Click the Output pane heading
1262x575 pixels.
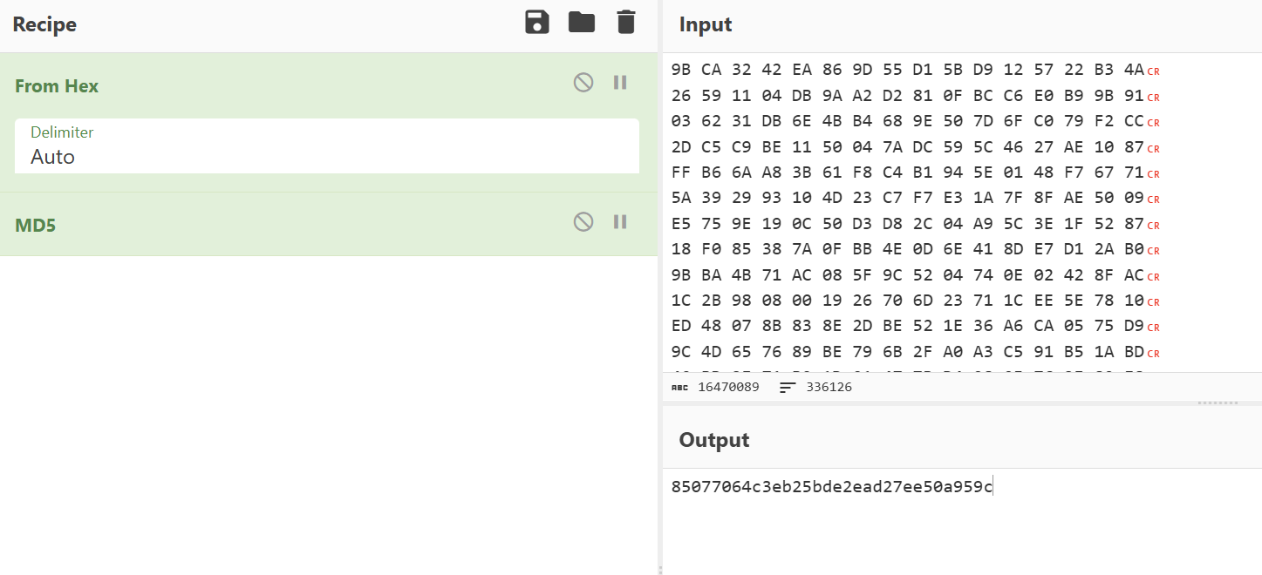(x=714, y=440)
